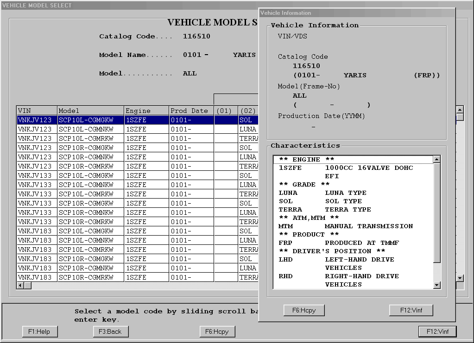Screen dimensions: 474x343
Task: Select model SCP10R-CGMNKW under VIN VNKJV183
Action: coord(138,268)
